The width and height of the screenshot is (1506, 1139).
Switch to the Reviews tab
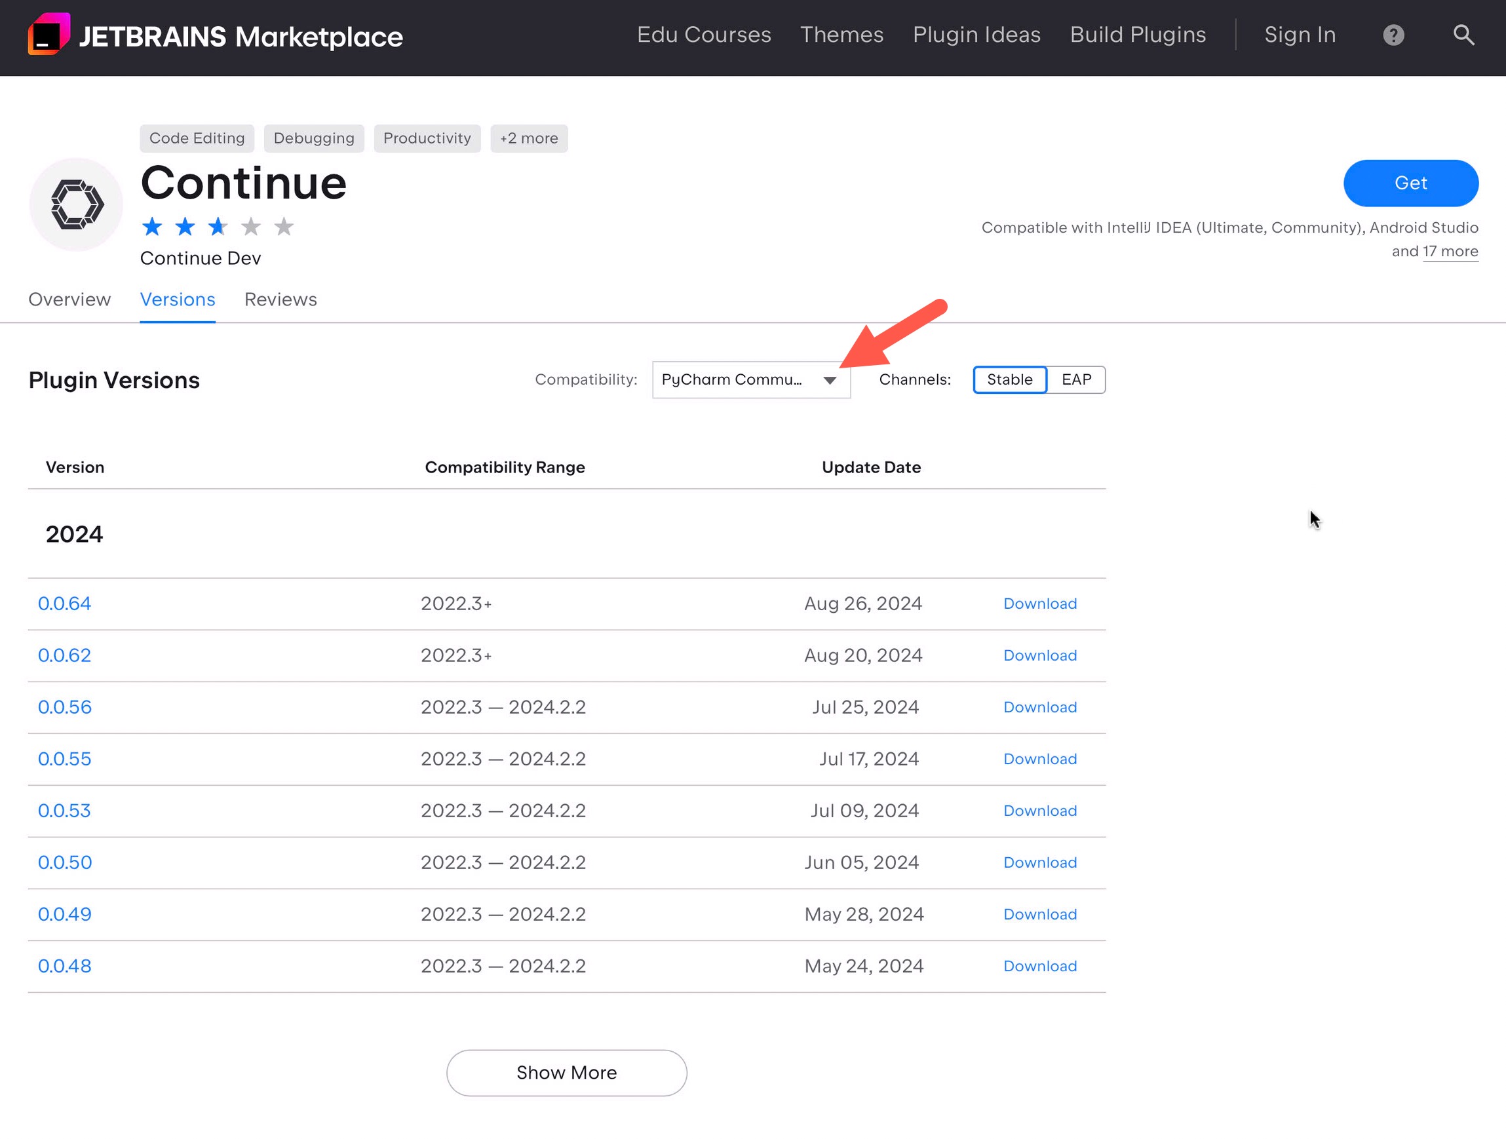280,299
